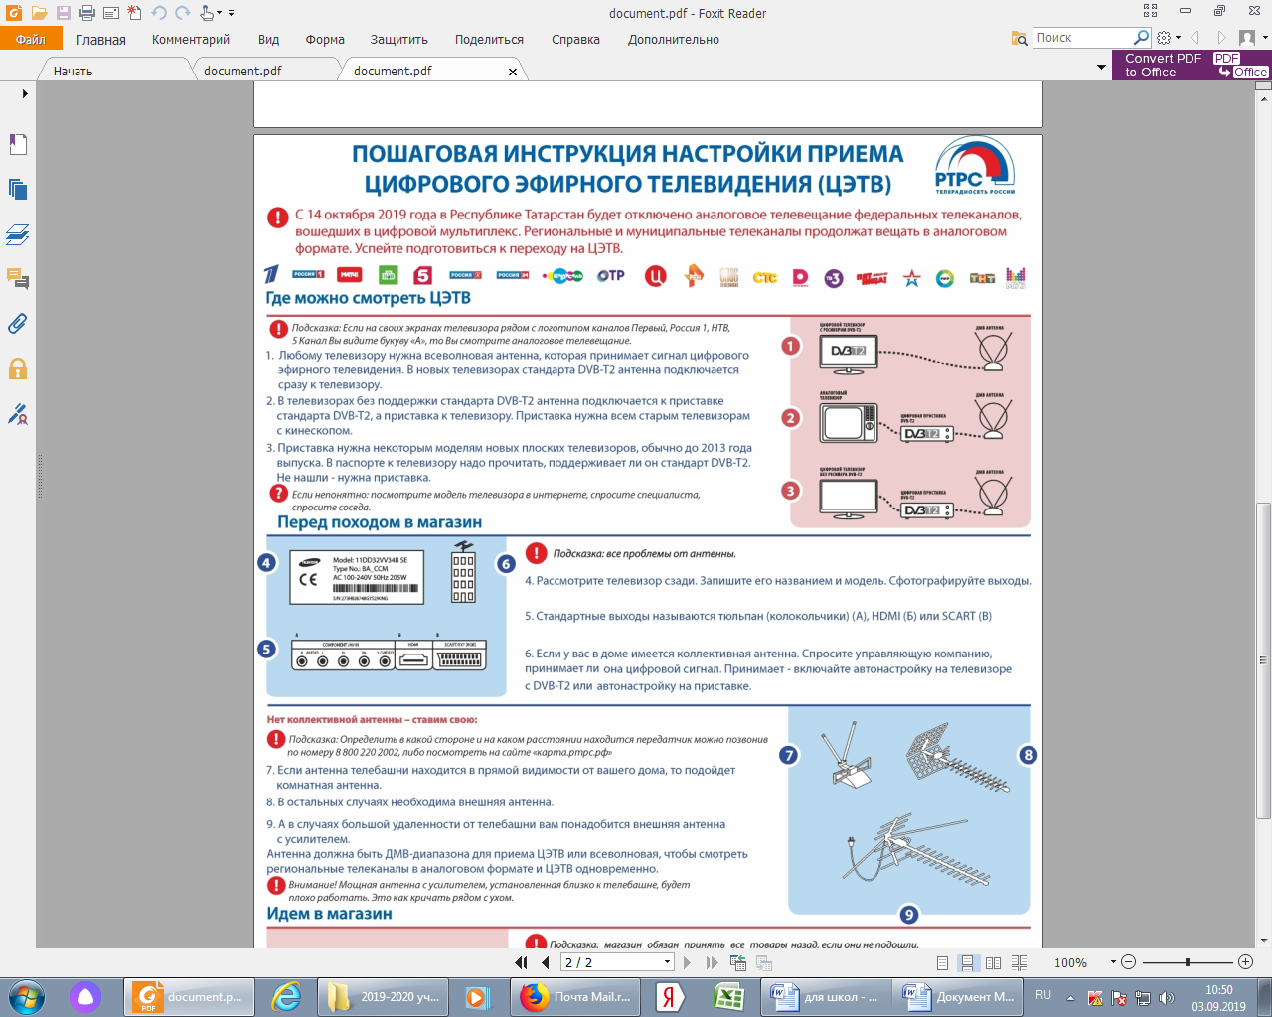Click the Print icon in quick toolbar

point(86,13)
